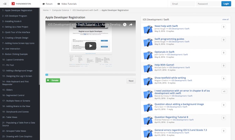Click the thenewboston logo icon
235x140 pixels.
13,3
